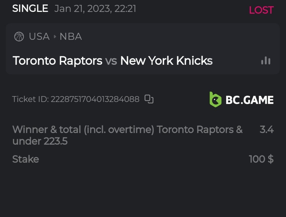
Task: Click the New York Knicks team name
Action: tap(166, 61)
